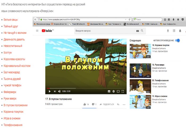
Task: Toggle the Автовоспроизведение autoplay switch
Action: [177, 41]
